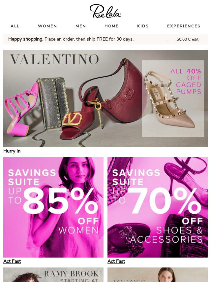Navigate to the KIDS section

click(x=143, y=26)
